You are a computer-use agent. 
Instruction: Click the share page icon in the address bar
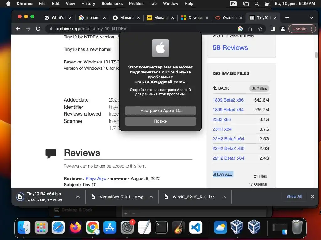(250, 29)
